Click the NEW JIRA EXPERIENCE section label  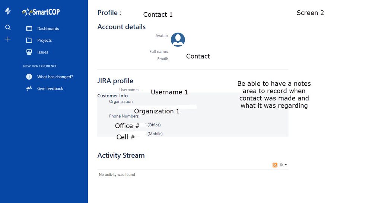[40, 66]
